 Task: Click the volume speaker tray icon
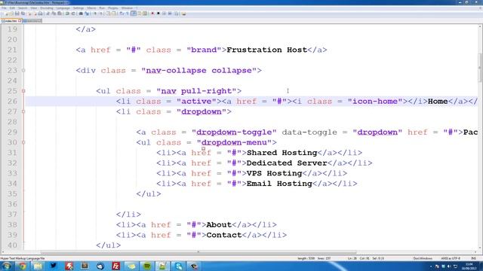click(449, 266)
